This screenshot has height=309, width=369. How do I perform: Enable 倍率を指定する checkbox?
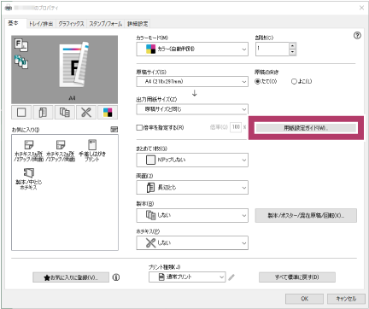point(139,127)
